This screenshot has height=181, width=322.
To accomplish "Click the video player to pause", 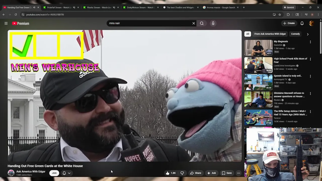I will click(x=125, y=96).
